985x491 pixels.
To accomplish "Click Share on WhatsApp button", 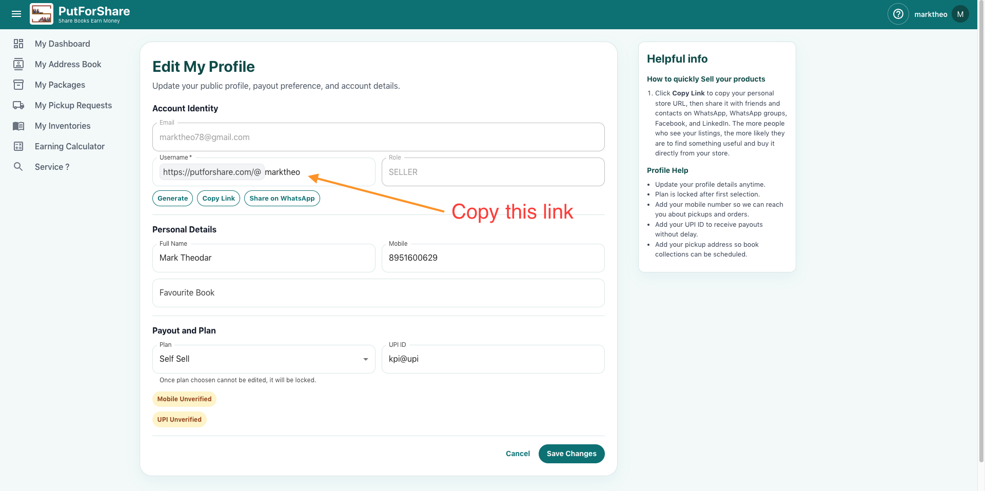I will (282, 199).
